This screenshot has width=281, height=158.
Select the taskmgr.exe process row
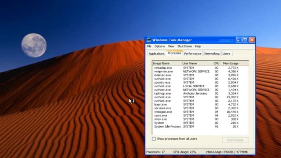pyautogui.click(x=200, y=93)
